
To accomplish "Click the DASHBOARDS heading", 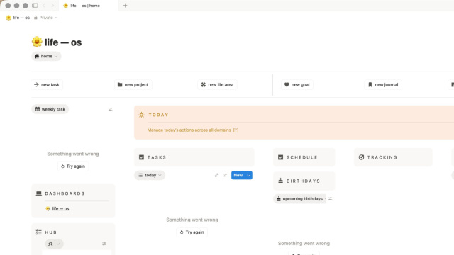I will point(65,193).
